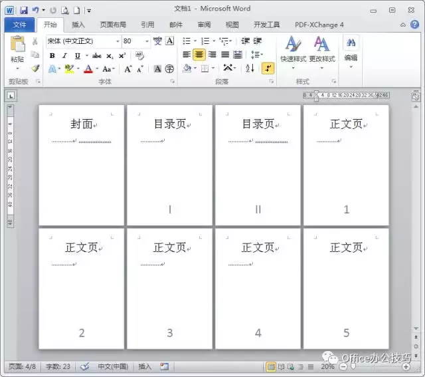Click the spelling check icon in status bar
This screenshot has width=425, height=377.
(x=84, y=366)
